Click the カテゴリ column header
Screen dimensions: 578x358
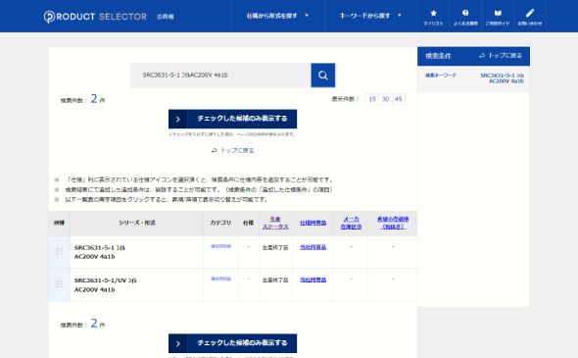220,223
